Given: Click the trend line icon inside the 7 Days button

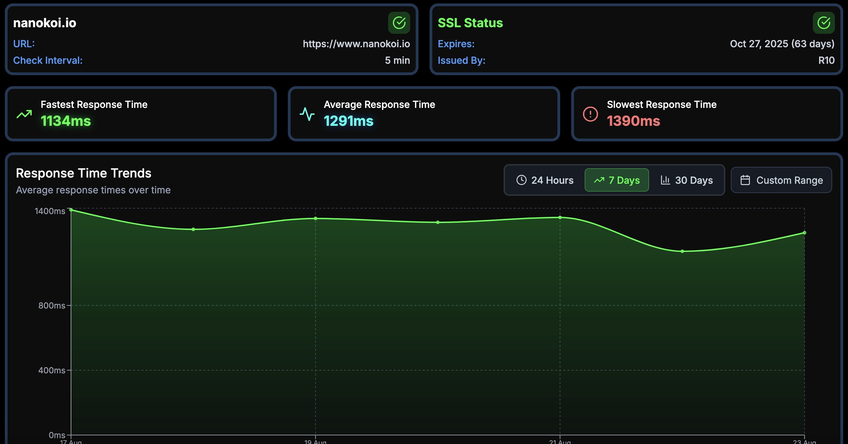Looking at the screenshot, I should click(x=599, y=180).
